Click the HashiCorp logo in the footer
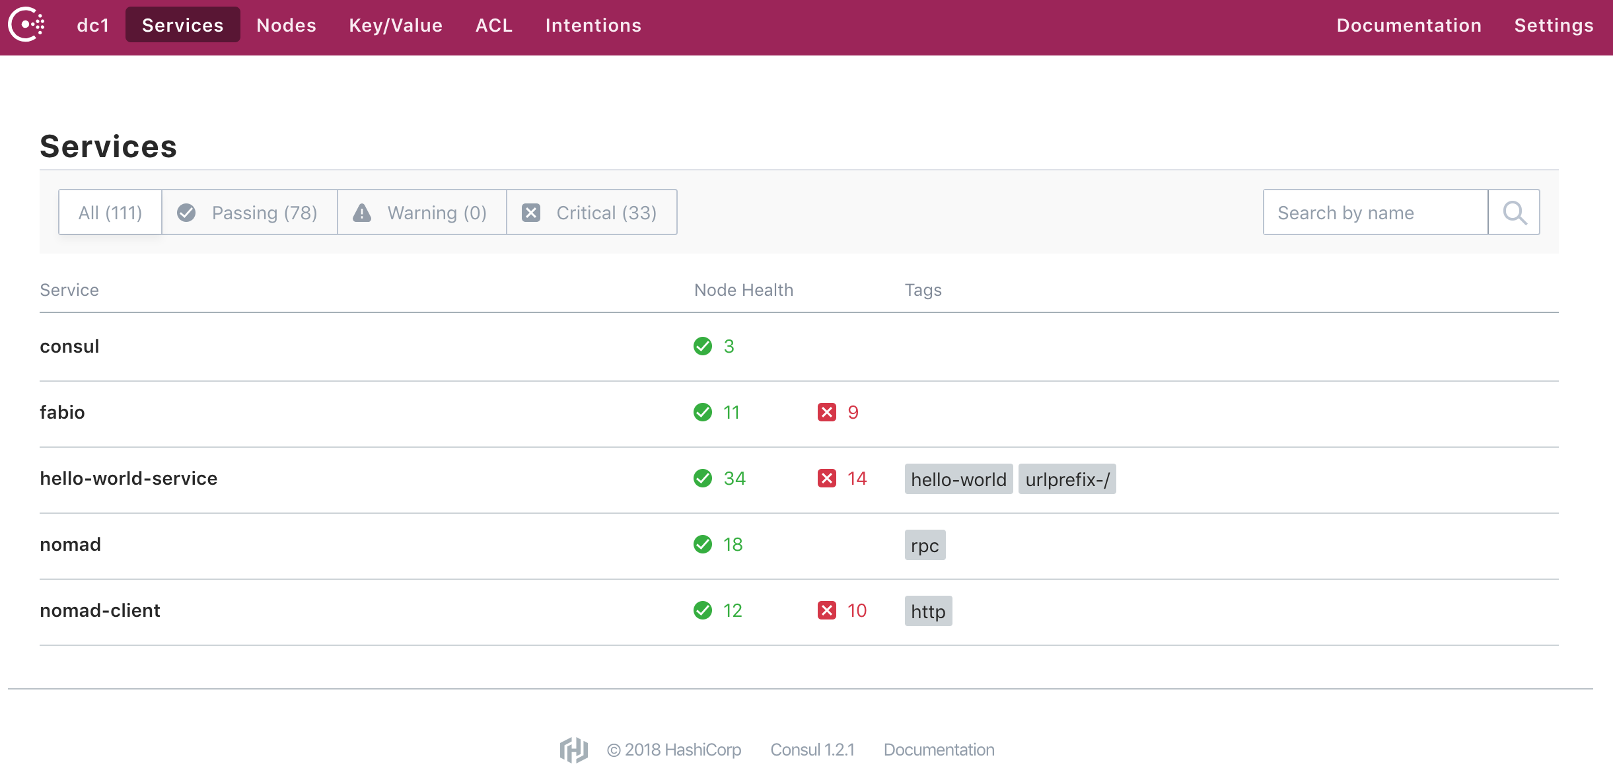The width and height of the screenshot is (1613, 778). coord(573,750)
